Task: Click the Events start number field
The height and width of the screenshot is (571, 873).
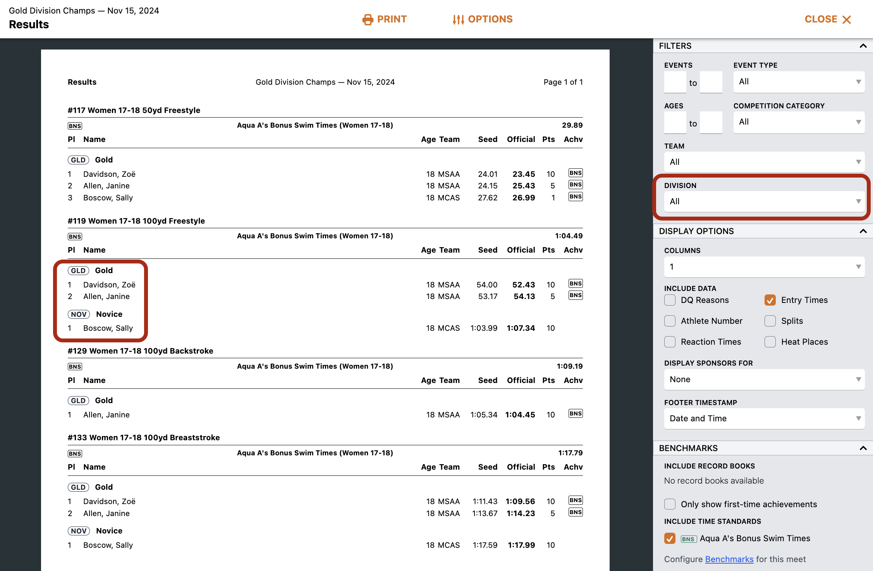Action: [x=675, y=82]
